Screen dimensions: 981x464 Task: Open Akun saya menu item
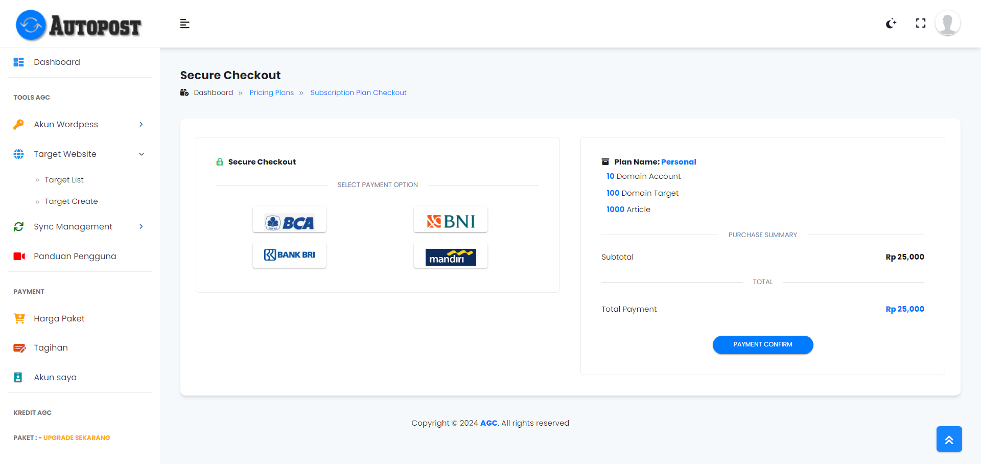point(55,378)
